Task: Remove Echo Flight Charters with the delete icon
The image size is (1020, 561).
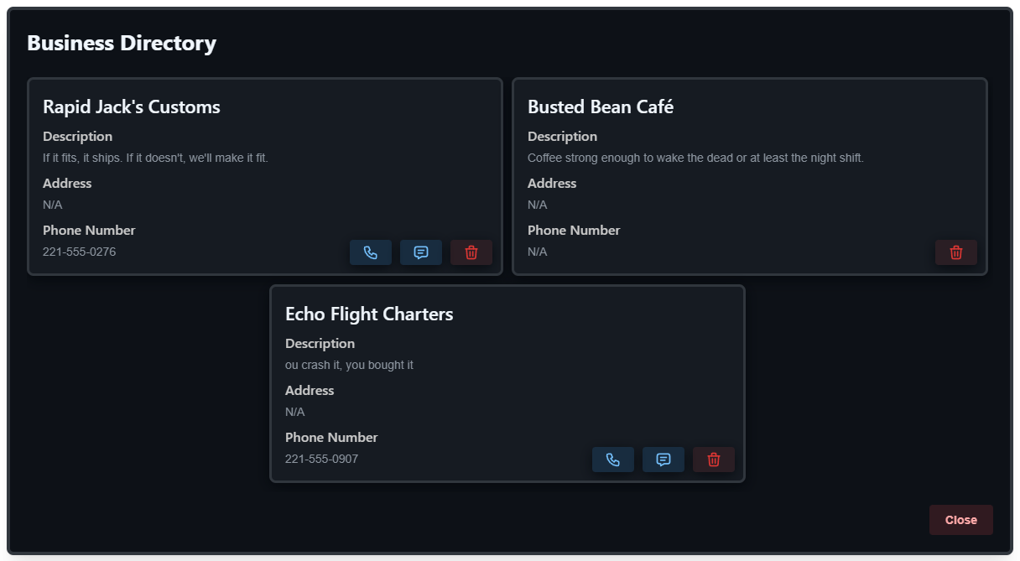Action: (x=713, y=460)
